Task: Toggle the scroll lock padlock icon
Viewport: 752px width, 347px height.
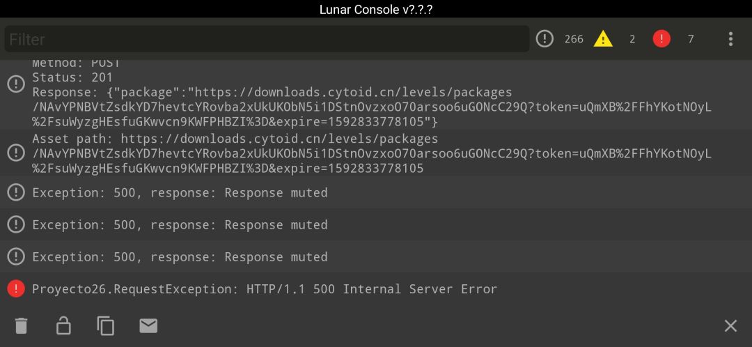Action: click(x=63, y=325)
